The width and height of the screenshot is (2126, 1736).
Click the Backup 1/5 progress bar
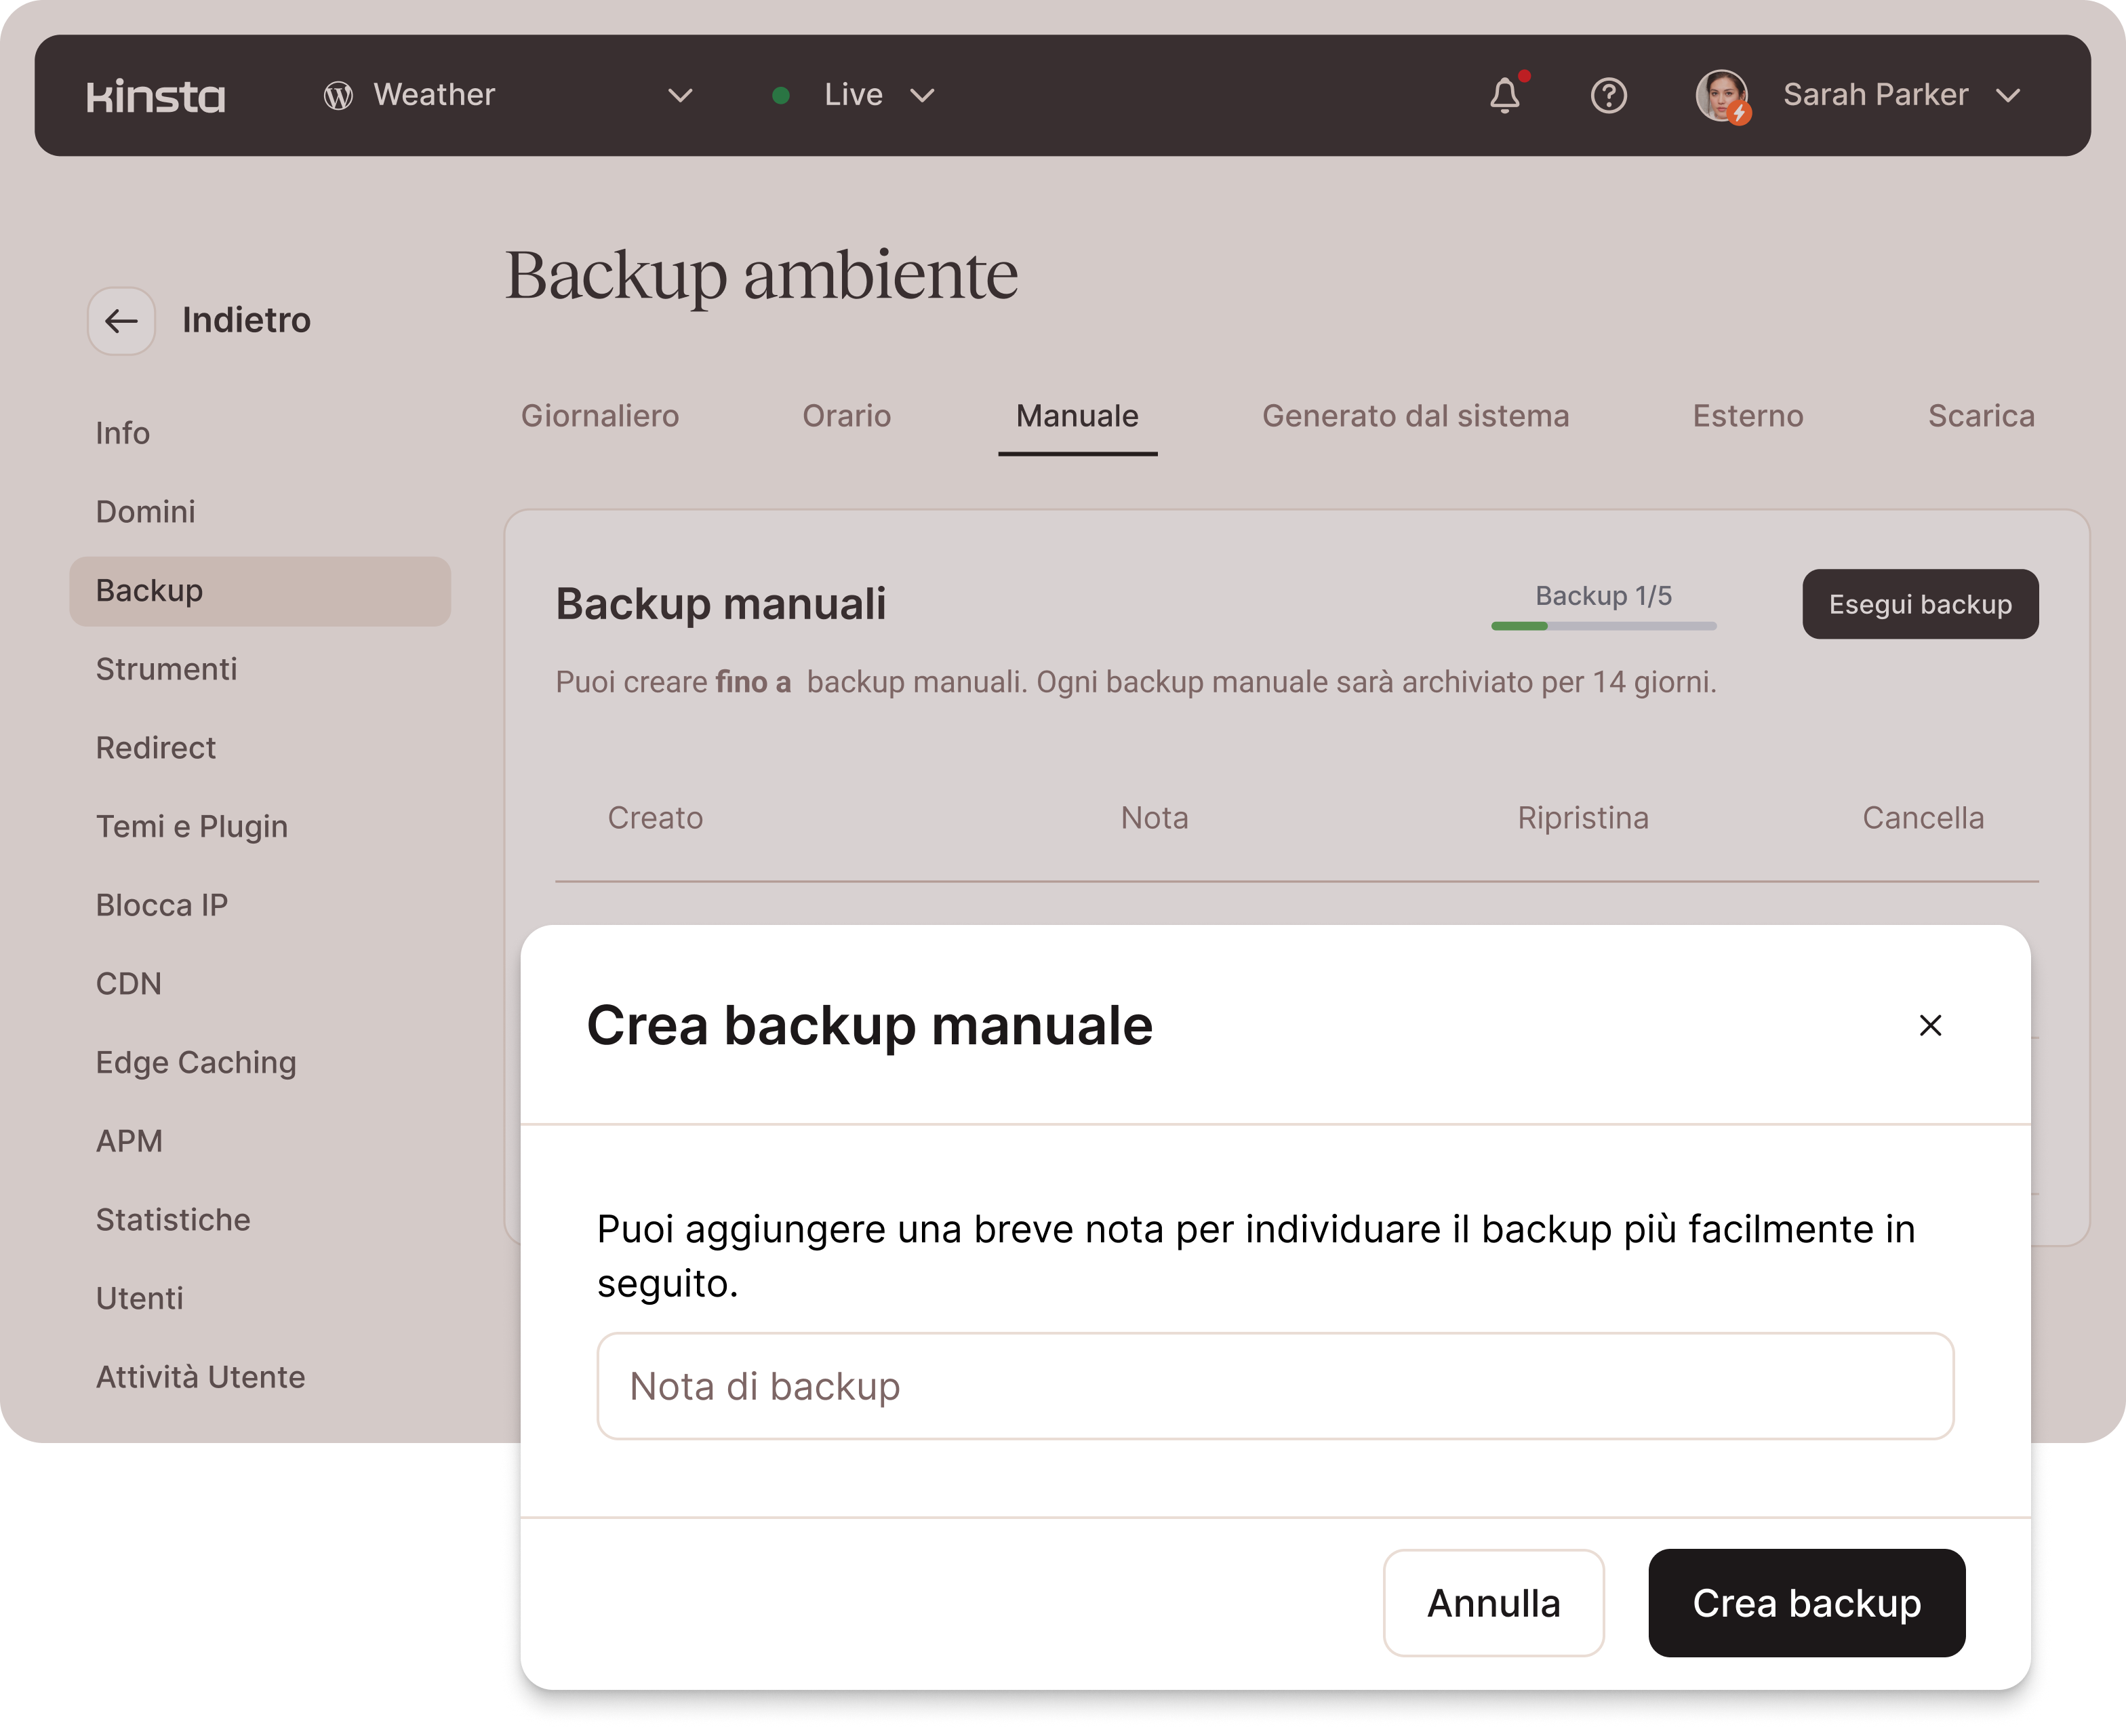(1603, 626)
